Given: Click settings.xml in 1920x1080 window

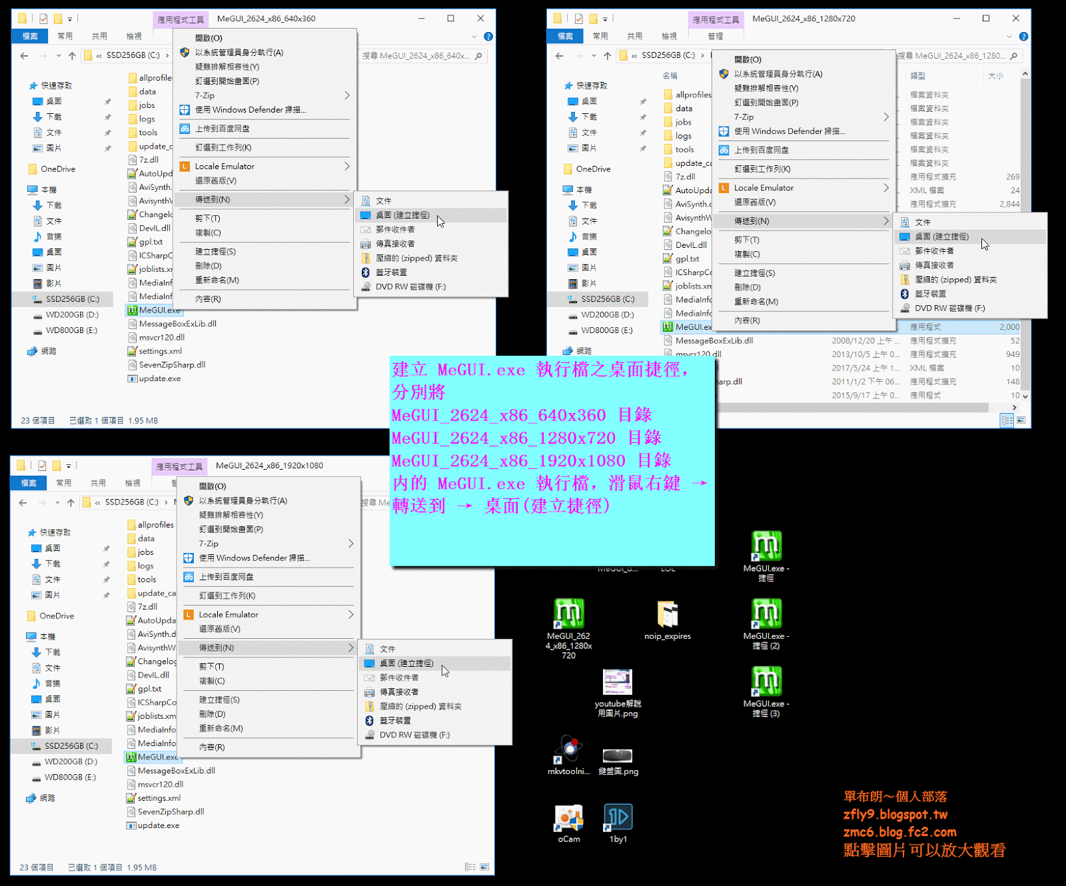Looking at the screenshot, I should 153,798.
